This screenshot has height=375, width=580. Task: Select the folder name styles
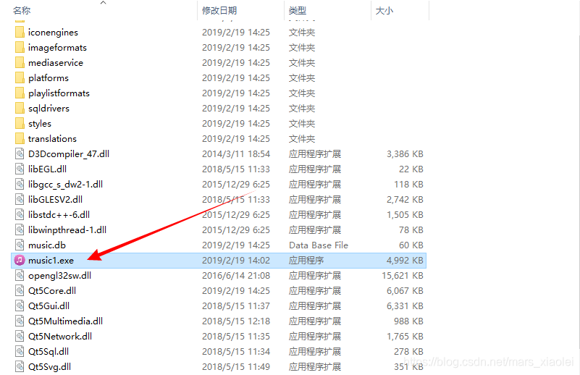pos(40,124)
